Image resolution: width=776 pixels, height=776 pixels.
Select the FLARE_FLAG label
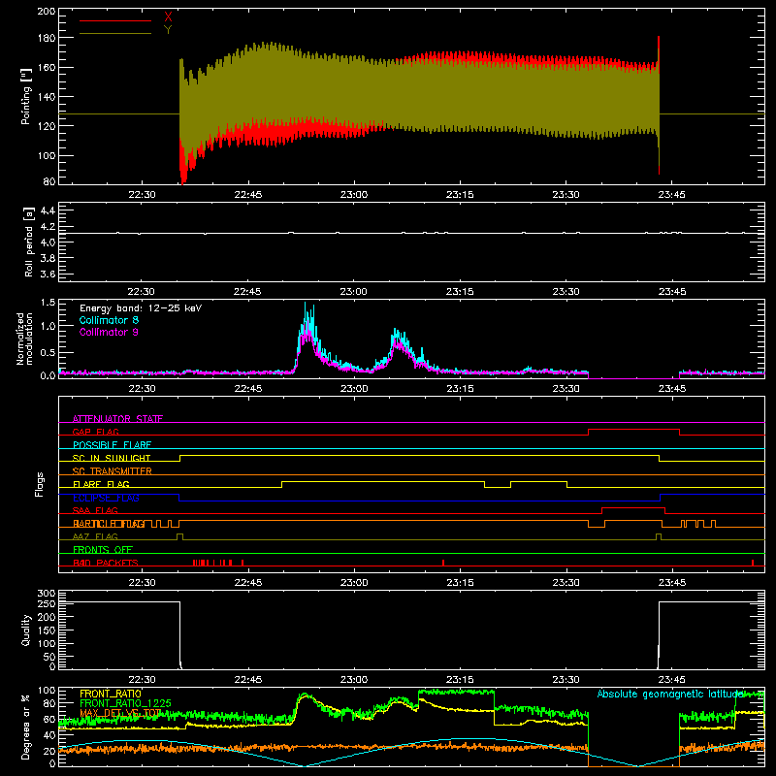point(101,484)
